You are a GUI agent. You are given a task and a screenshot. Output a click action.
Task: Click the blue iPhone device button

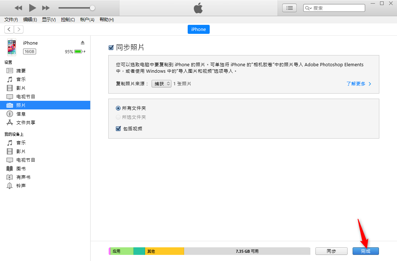click(x=198, y=29)
